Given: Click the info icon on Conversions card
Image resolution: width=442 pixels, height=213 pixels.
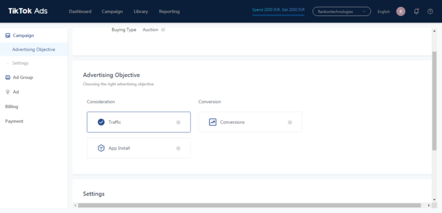Looking at the screenshot, I should (x=290, y=123).
